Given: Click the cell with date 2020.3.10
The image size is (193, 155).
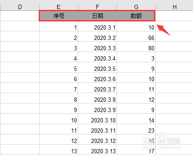Looking at the screenshot, I should click(98, 119).
